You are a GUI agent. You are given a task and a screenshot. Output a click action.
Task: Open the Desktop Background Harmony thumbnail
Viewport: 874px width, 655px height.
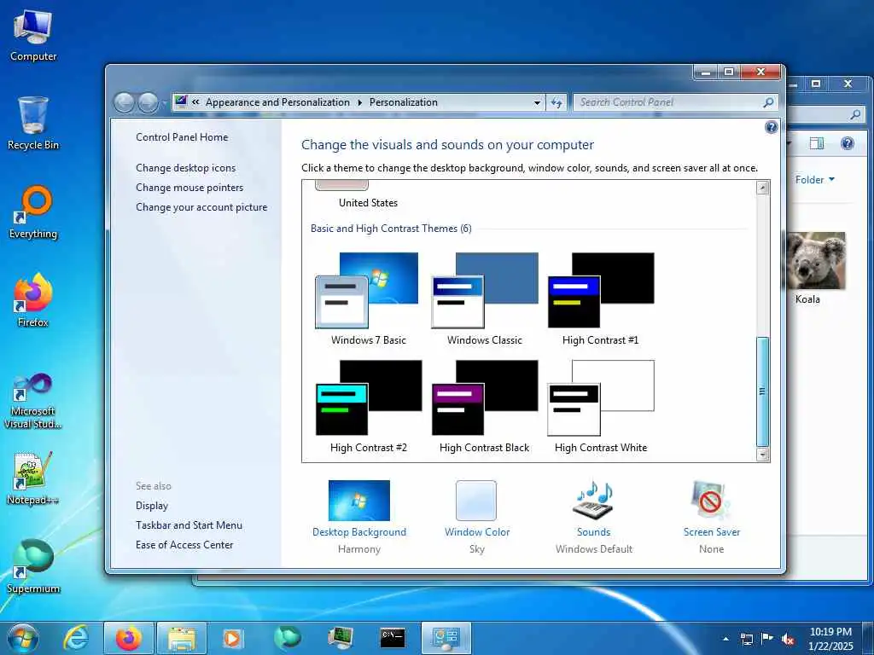pyautogui.click(x=359, y=500)
